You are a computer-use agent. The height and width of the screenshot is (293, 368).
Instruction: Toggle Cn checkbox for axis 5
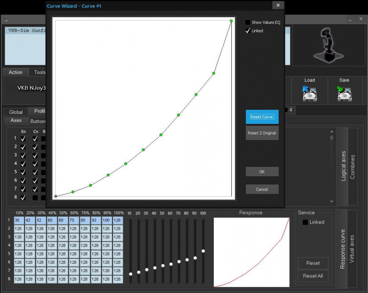pyautogui.click(x=35, y=172)
